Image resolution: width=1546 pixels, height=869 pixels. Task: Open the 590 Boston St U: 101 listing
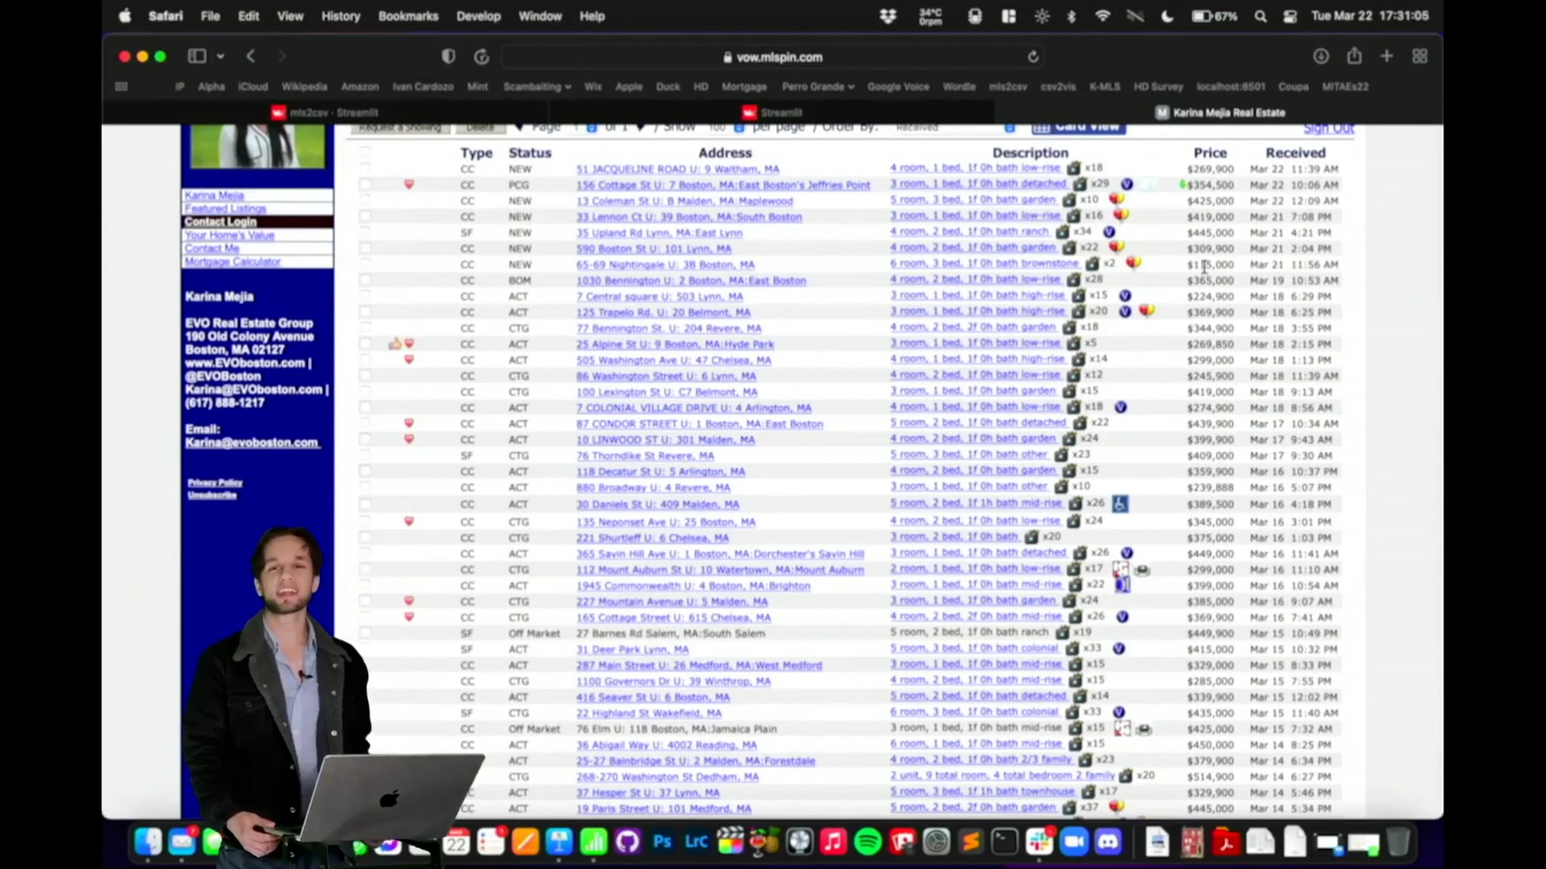(x=654, y=248)
